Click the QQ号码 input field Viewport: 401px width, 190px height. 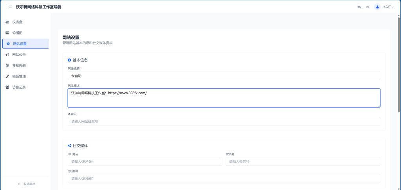[145, 161]
